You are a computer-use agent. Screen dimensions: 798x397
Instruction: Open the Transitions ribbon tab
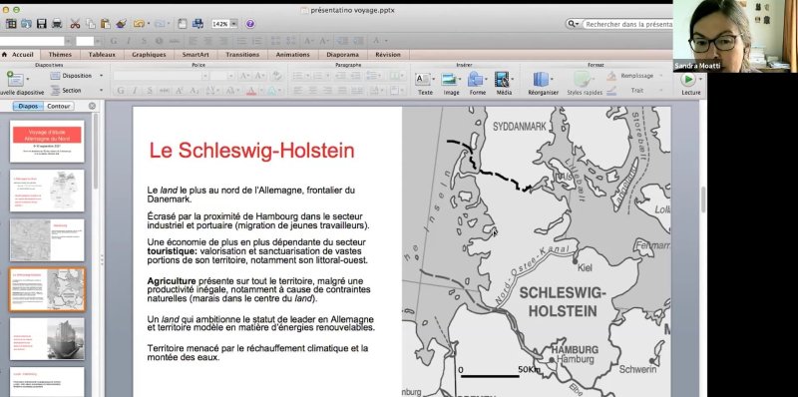point(242,55)
